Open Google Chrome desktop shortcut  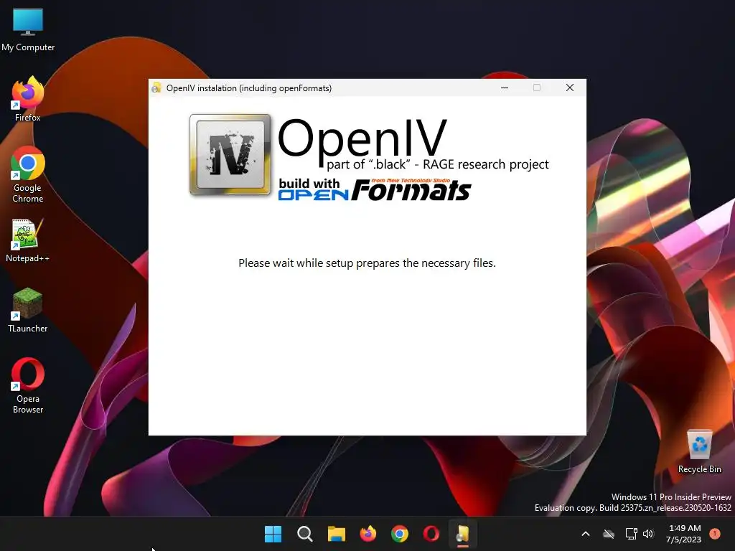click(x=28, y=174)
